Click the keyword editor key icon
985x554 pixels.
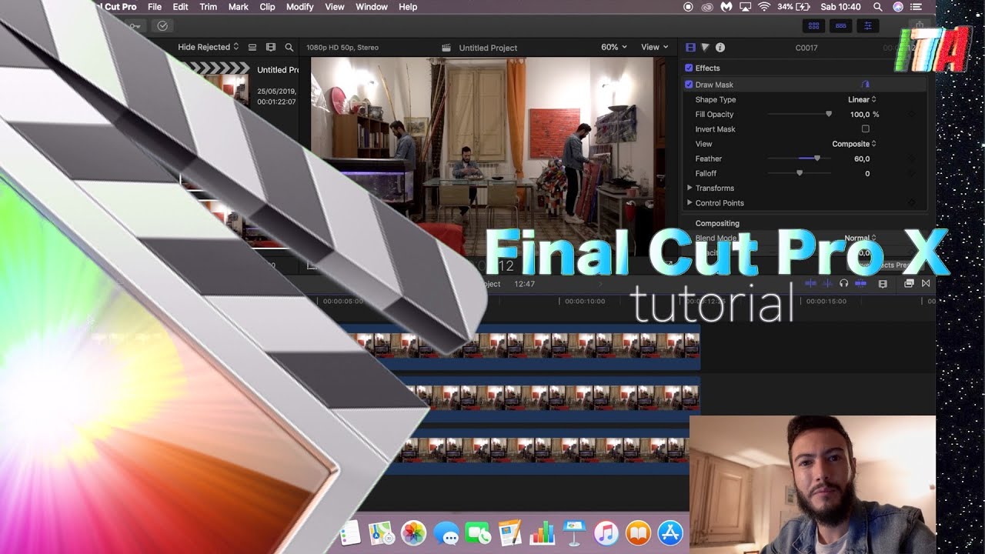point(135,25)
